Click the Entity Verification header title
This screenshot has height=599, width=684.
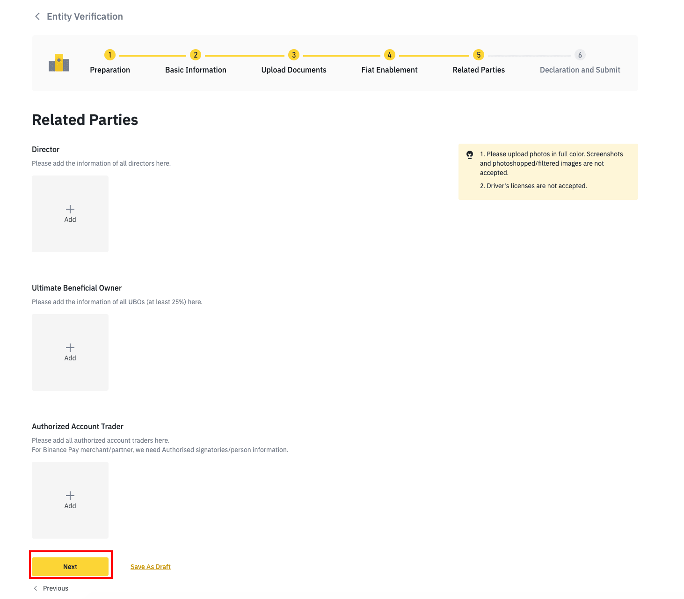coord(85,16)
